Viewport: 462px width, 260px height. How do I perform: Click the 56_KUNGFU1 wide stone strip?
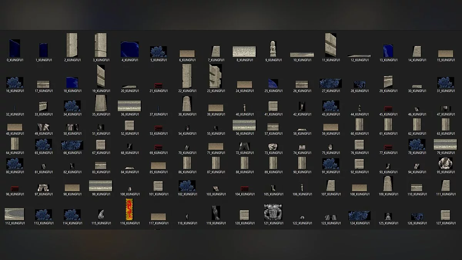(244, 125)
